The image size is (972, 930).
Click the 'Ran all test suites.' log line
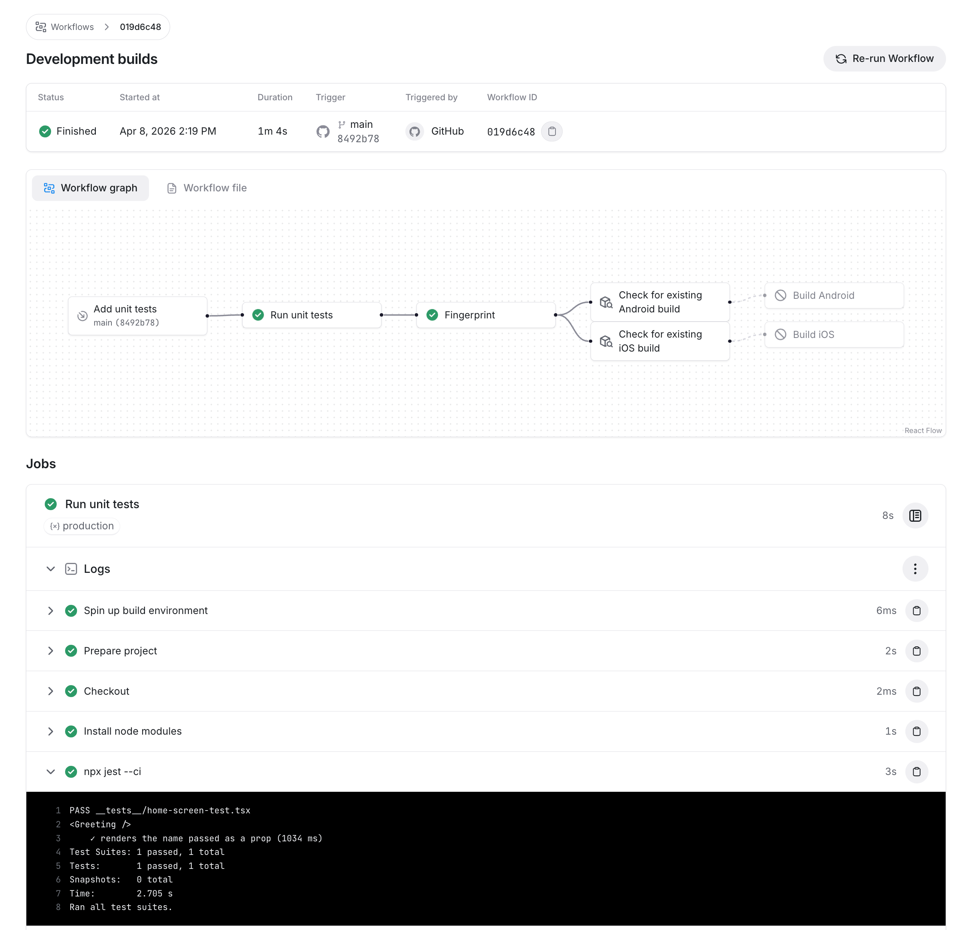121,907
